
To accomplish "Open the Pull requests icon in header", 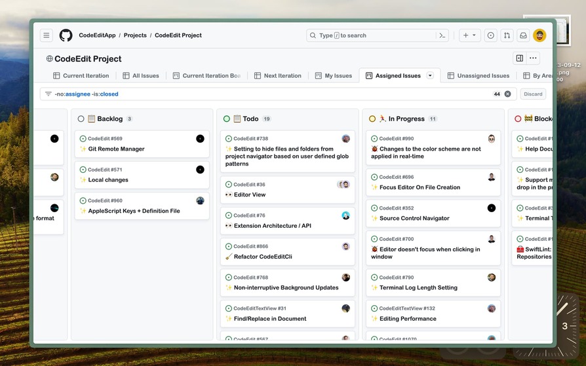I will tap(507, 35).
